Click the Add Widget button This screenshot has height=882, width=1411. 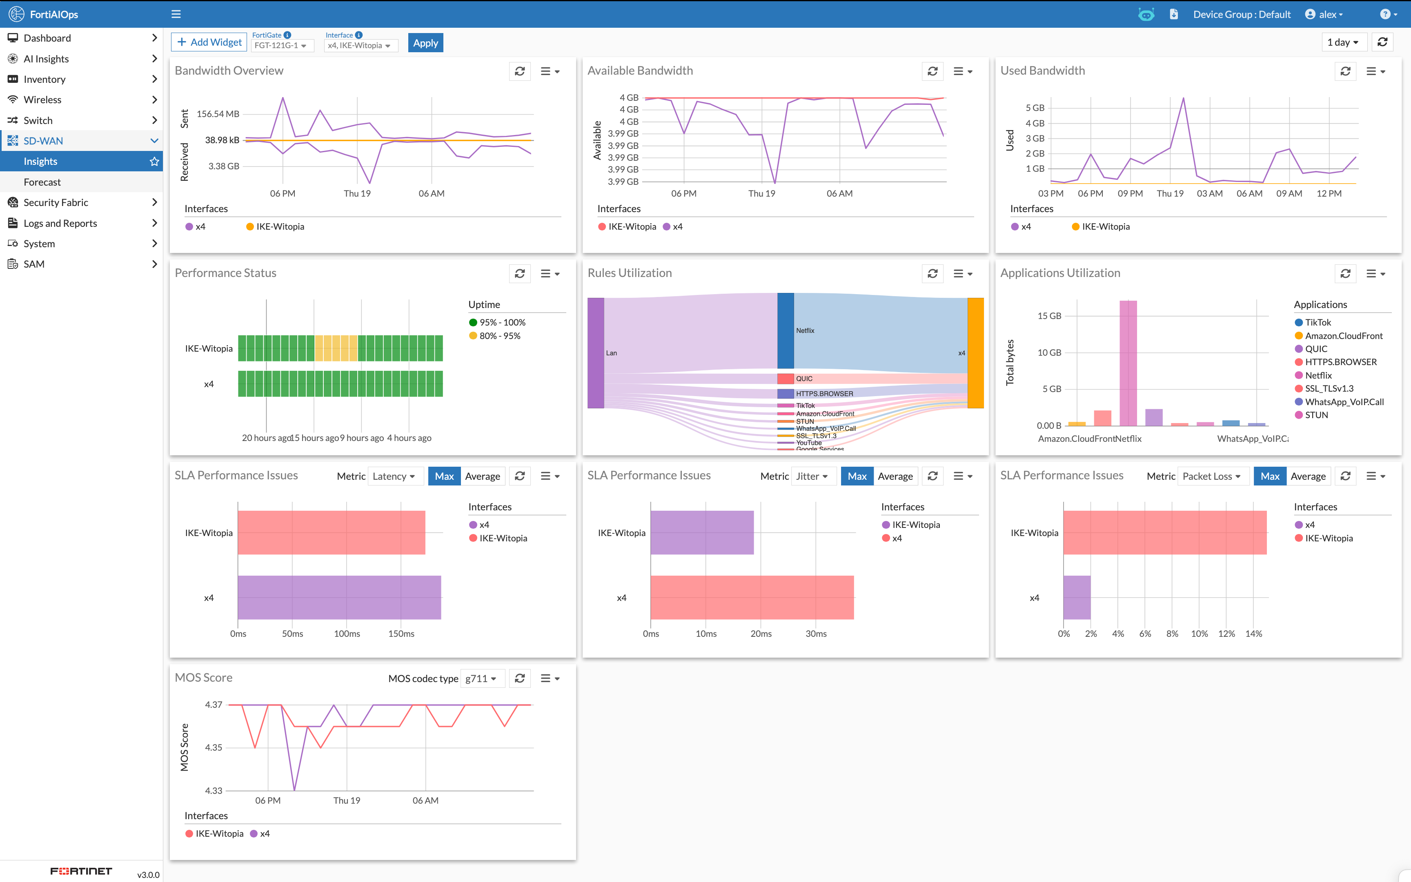[x=209, y=42]
